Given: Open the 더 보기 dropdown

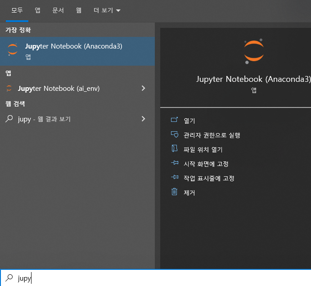Looking at the screenshot, I should (107, 10).
